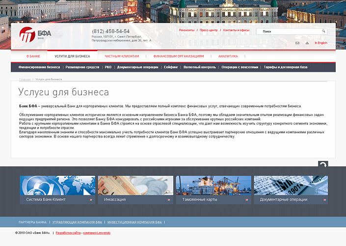Click the search magnifier icon
The height and width of the screenshot is (246, 346).
323,31
